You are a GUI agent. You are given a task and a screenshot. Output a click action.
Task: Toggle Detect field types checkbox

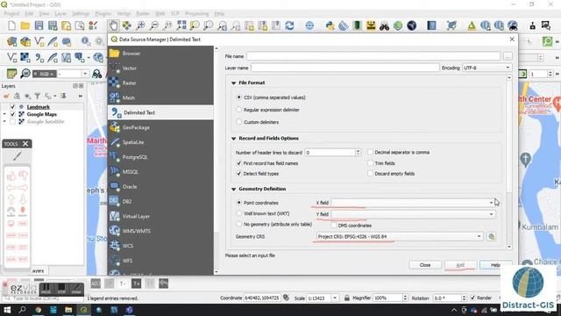click(239, 174)
